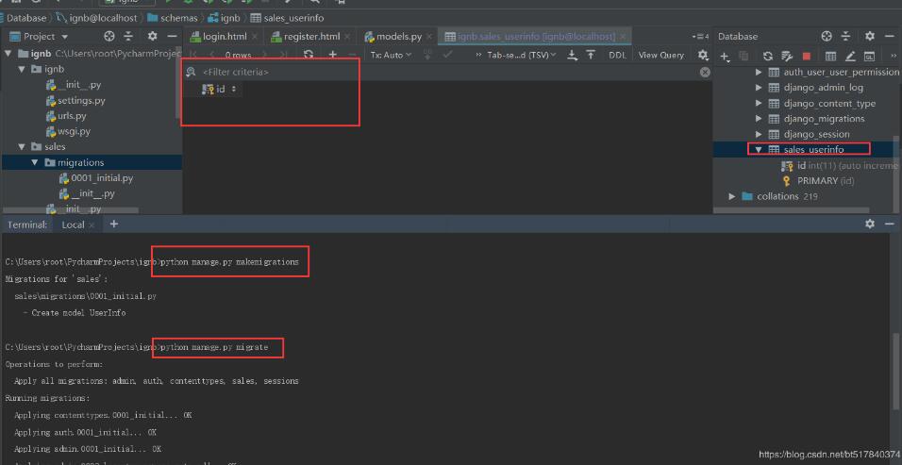Click the View Query button

pos(660,56)
